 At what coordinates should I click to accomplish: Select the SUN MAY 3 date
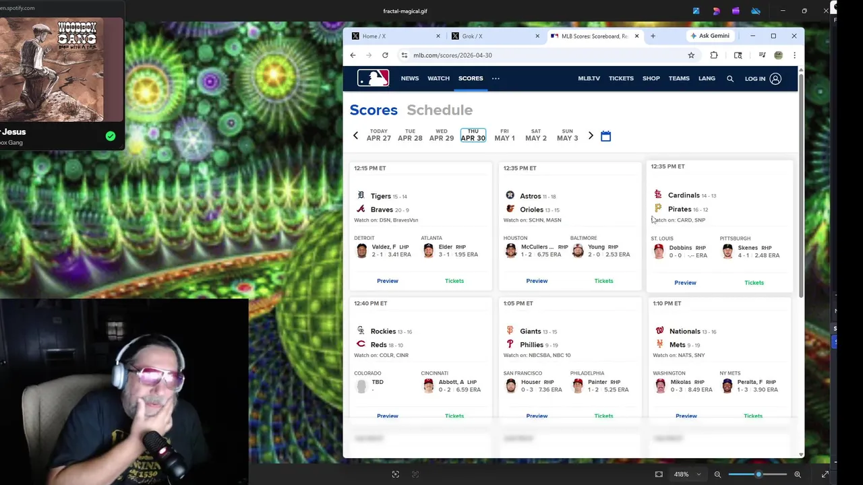click(x=567, y=135)
